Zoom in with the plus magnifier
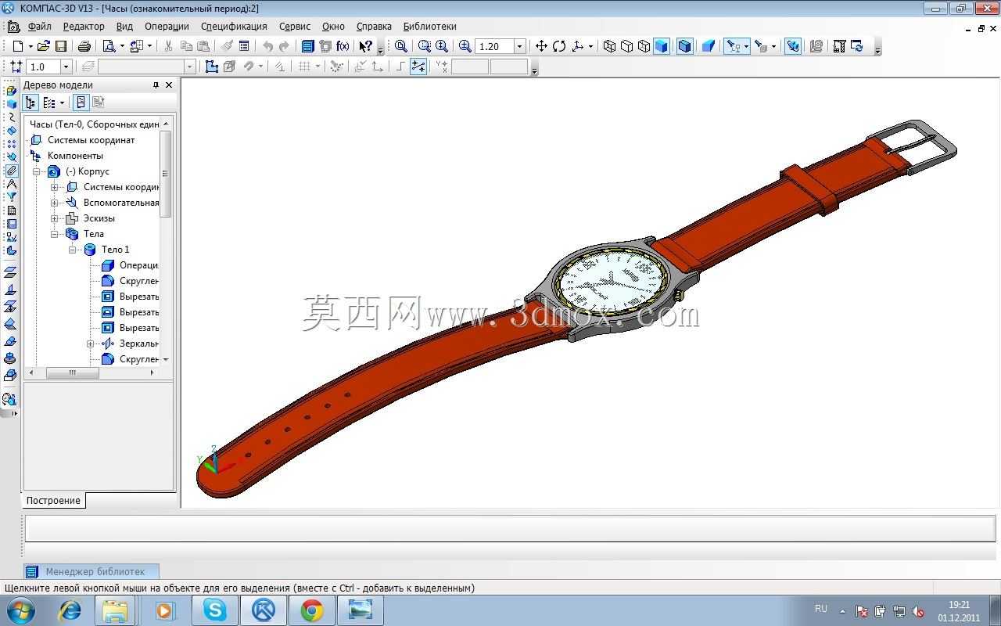Screen dimensions: 1001x626 point(465,46)
